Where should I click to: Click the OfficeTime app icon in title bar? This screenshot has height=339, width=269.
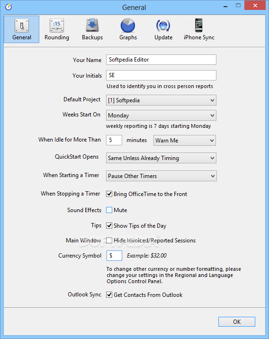point(9,7)
